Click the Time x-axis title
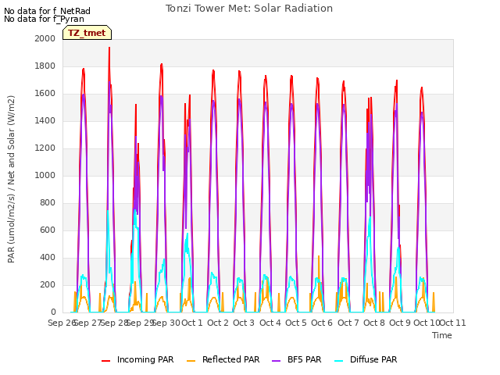The width and height of the screenshot is (500, 375). (x=442, y=335)
